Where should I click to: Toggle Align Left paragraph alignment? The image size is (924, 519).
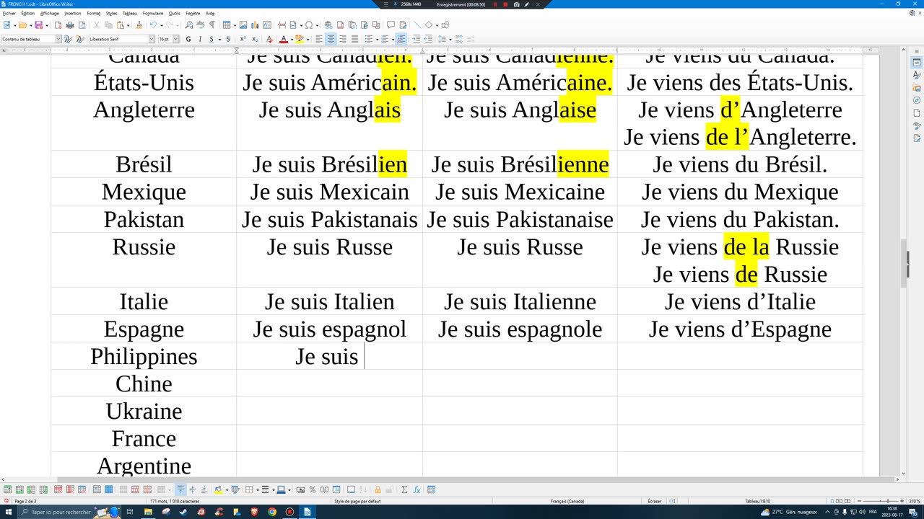click(318, 39)
